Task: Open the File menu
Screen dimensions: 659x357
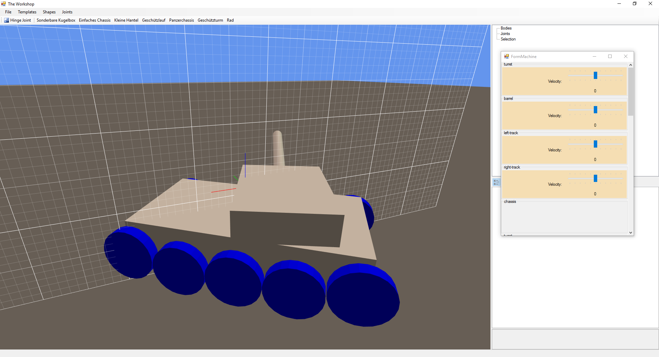Action: [x=8, y=12]
